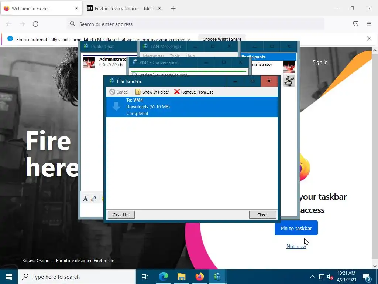
Task: Open the Messenger menu in LAN Messenger
Action: click(153, 56)
